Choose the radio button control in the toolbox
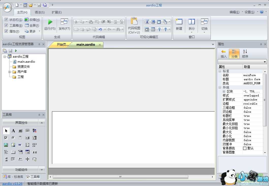 click(13, 138)
